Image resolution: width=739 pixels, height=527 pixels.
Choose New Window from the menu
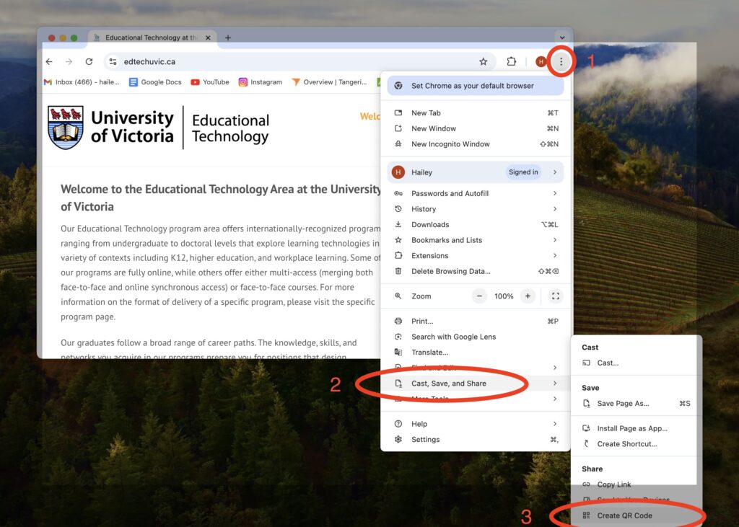[x=475, y=128]
